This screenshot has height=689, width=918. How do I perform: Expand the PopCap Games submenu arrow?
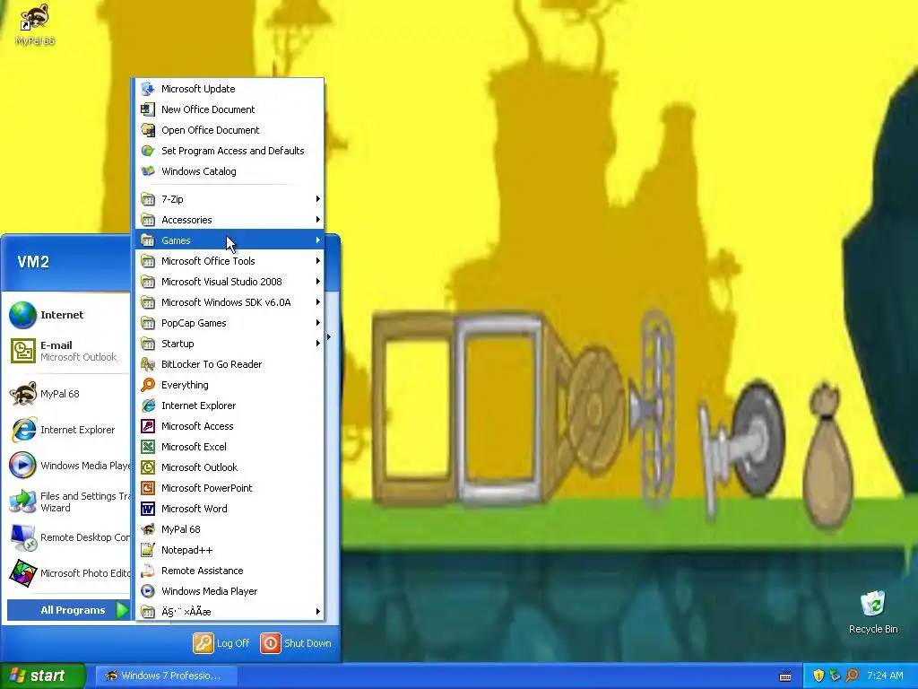tap(318, 323)
